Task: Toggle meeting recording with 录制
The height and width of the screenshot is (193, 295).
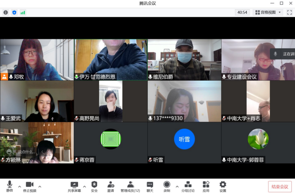Action: point(167,186)
